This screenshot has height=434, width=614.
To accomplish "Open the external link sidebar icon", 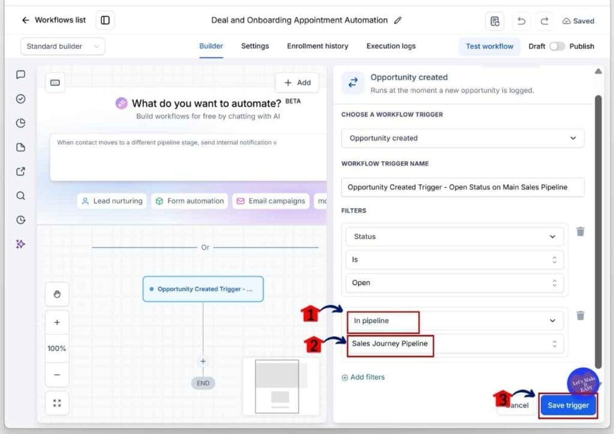I will pyautogui.click(x=21, y=172).
